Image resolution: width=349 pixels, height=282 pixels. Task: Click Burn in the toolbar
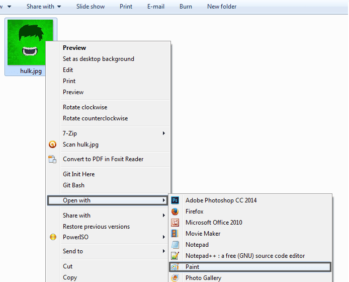(x=186, y=7)
